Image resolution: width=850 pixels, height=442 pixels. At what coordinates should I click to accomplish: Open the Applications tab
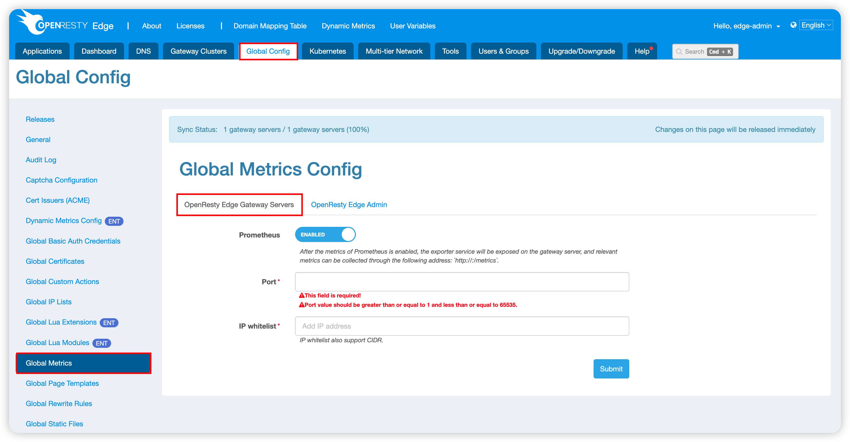click(42, 51)
